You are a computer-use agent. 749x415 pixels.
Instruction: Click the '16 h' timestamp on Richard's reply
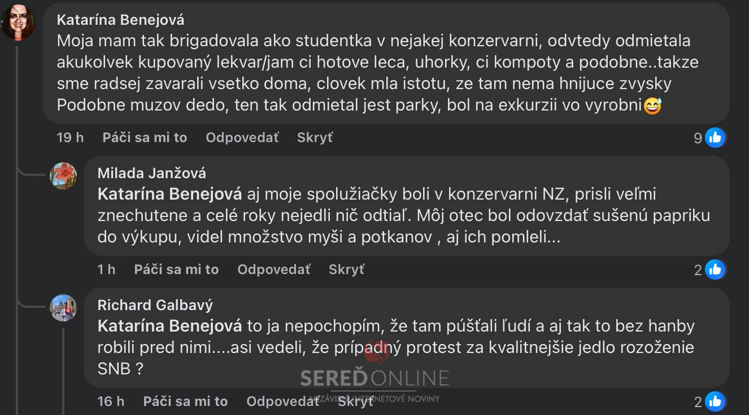111,401
